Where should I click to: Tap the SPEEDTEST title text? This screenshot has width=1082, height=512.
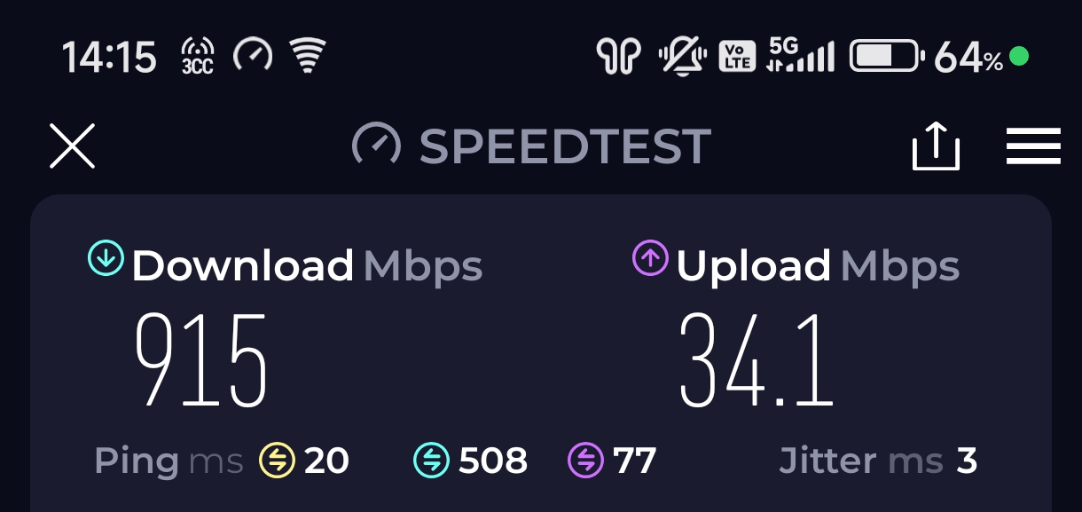pyautogui.click(x=565, y=146)
